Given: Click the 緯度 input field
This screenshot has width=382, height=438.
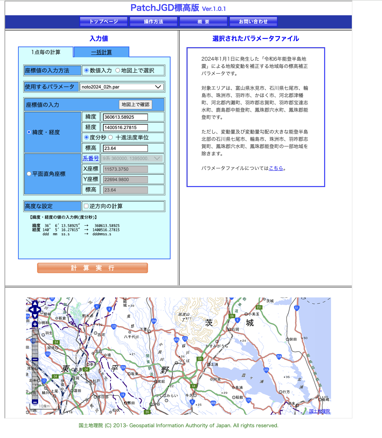Looking at the screenshot, I should point(125,117).
